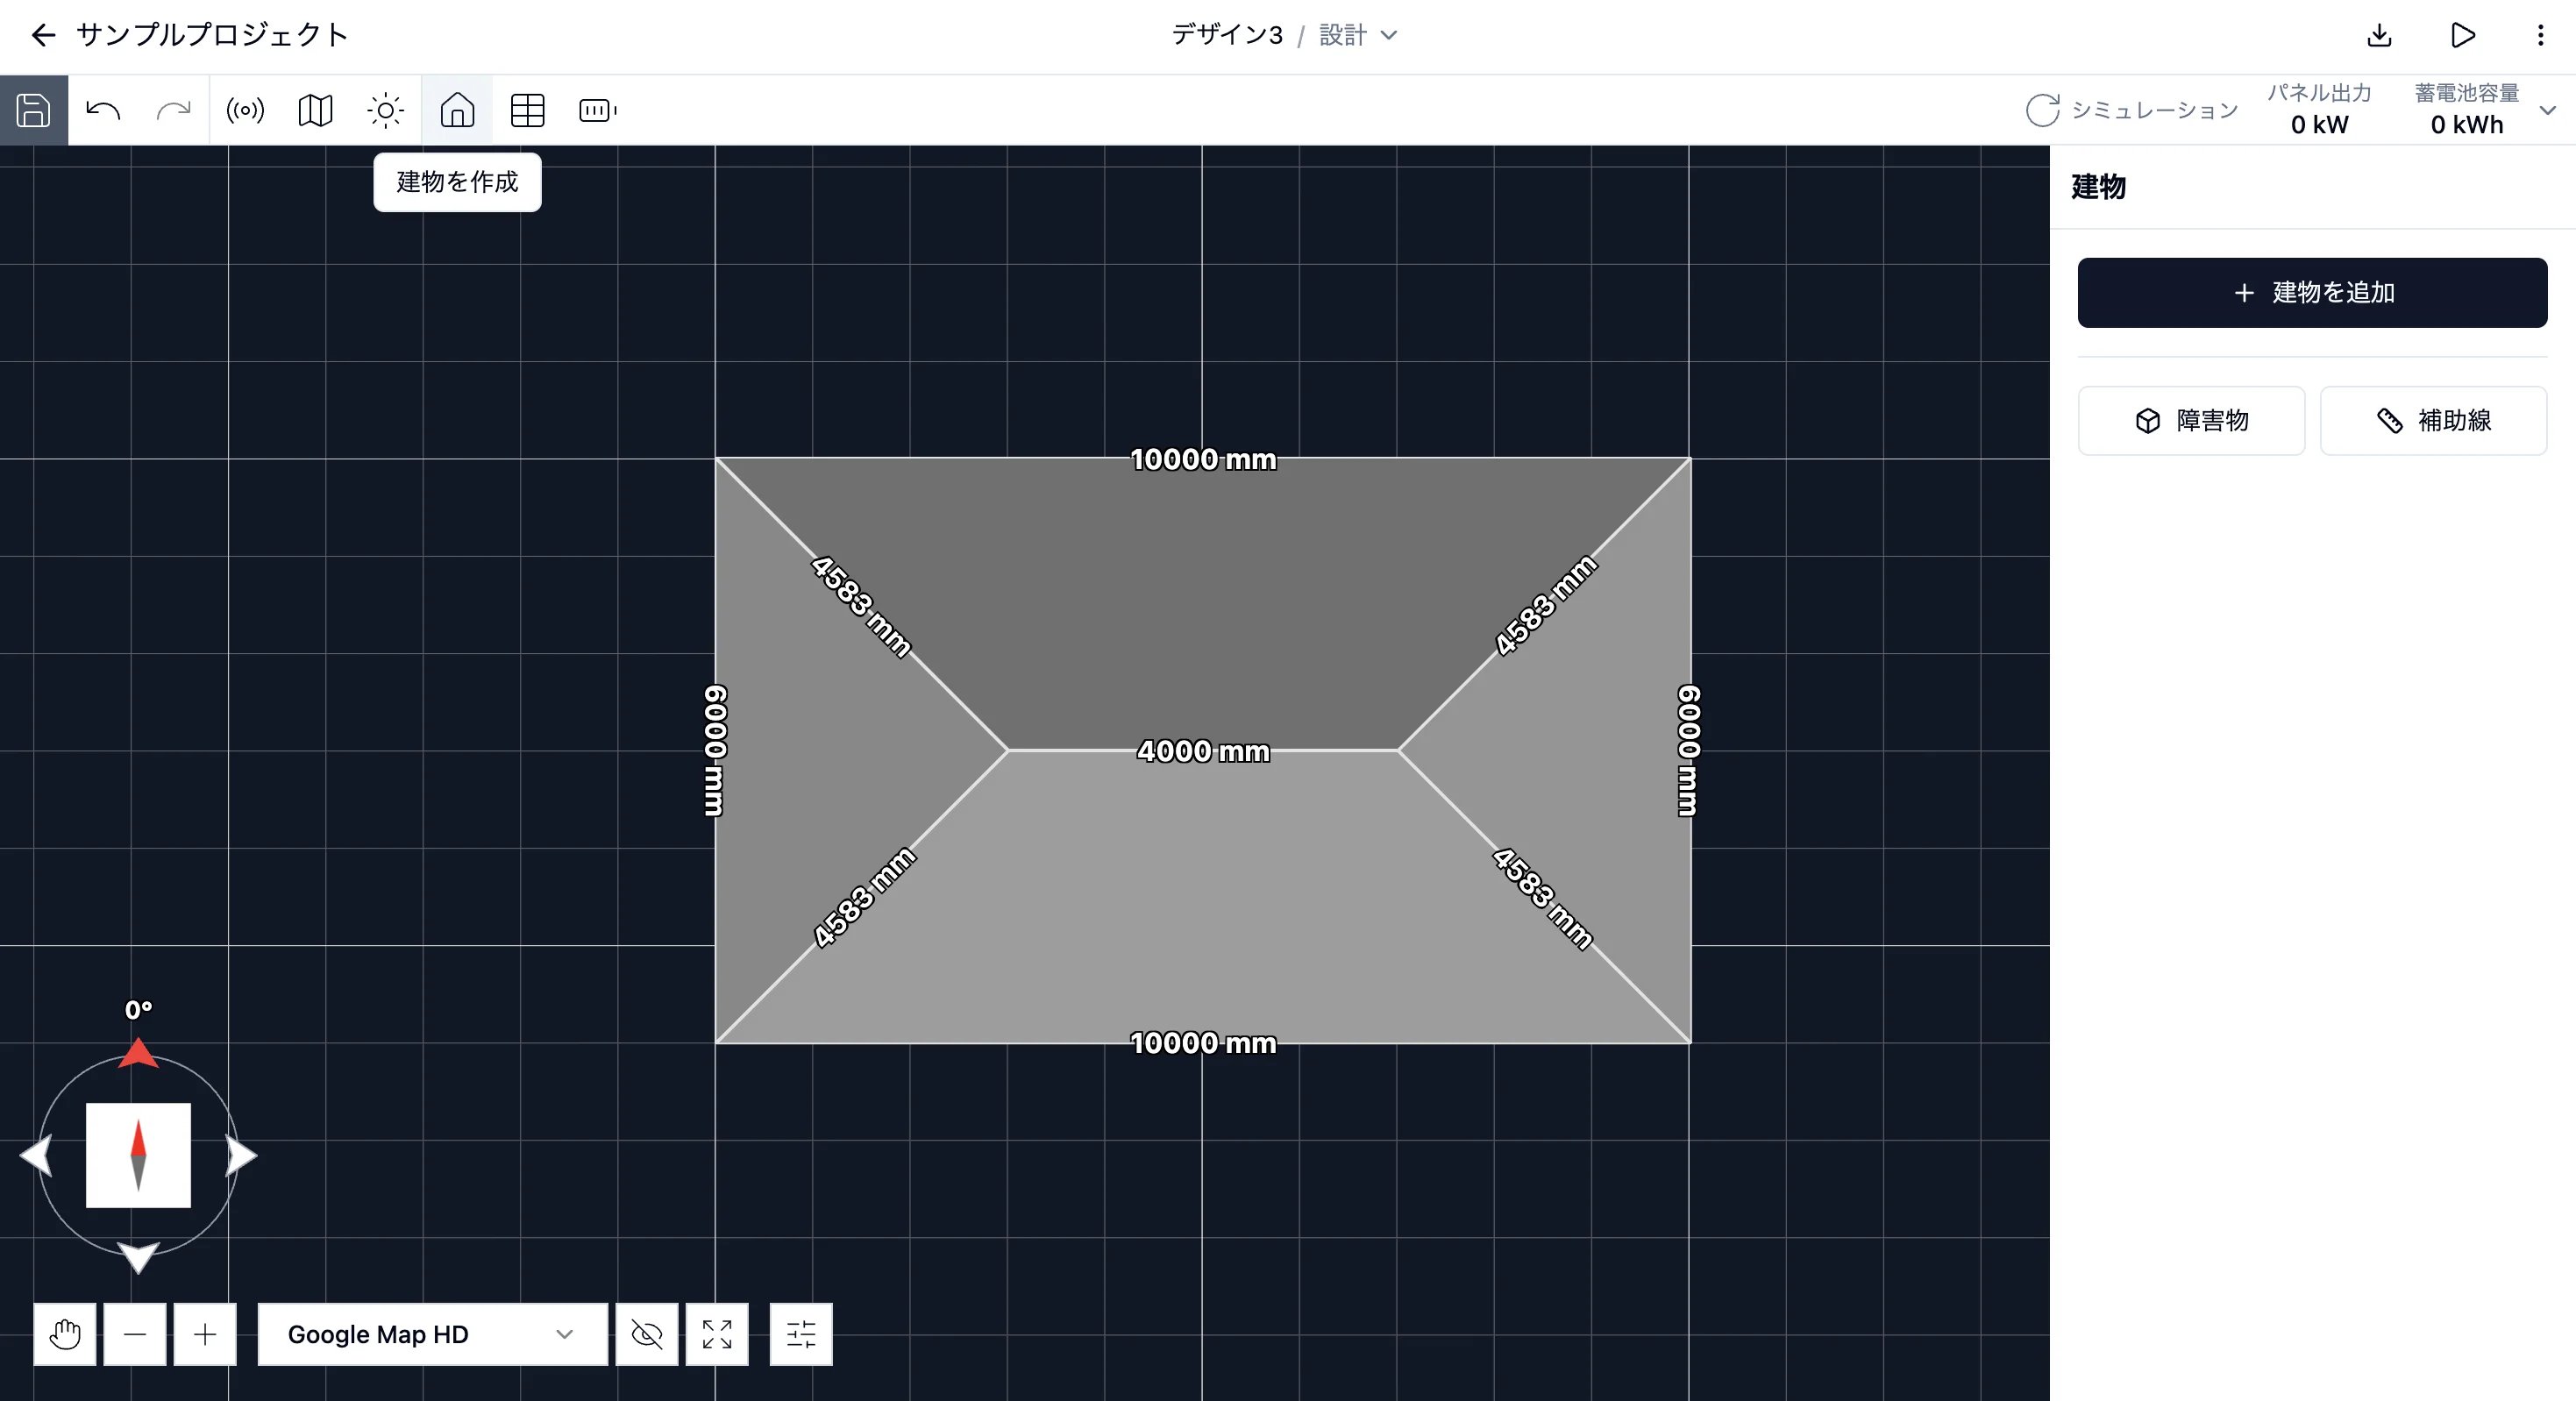Expand the panel output summary chevron
2576x1401 pixels.
click(2547, 110)
